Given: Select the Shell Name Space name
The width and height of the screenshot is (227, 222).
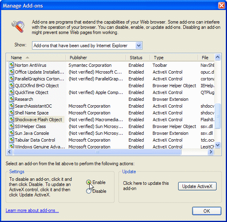Looking at the screenshot, I should [x=32, y=113].
